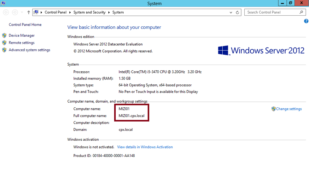Viewport: 309px width, 178px height.
Task: Close the System window
Action: 301,3
